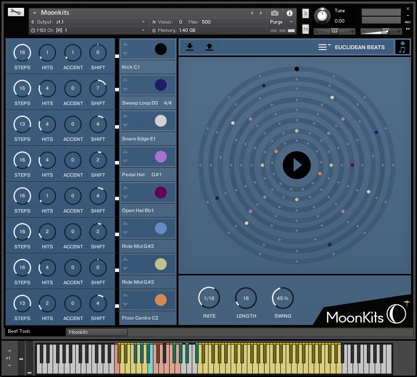Open the Purge dropdown
Screen dimensions: 417x377
(x=278, y=22)
